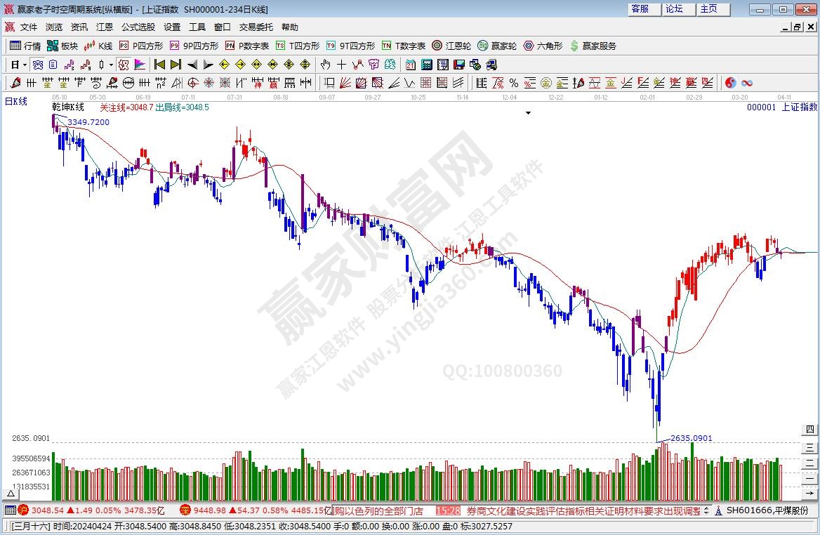
Task: Switch to four-panel layout with 四 button
Action: 809,430
